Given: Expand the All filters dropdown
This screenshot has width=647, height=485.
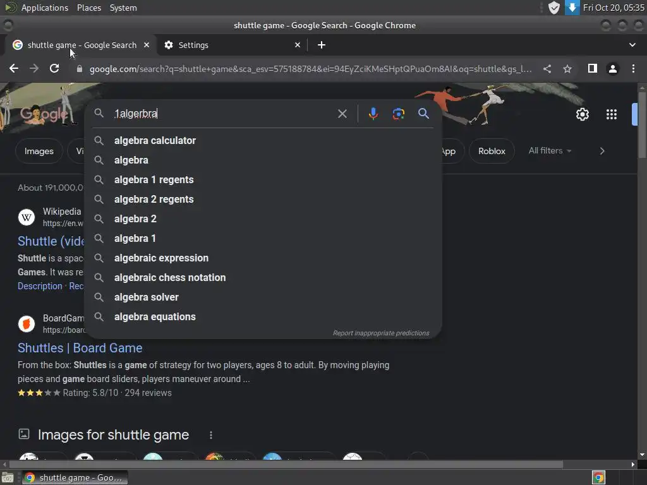Looking at the screenshot, I should tap(550, 150).
